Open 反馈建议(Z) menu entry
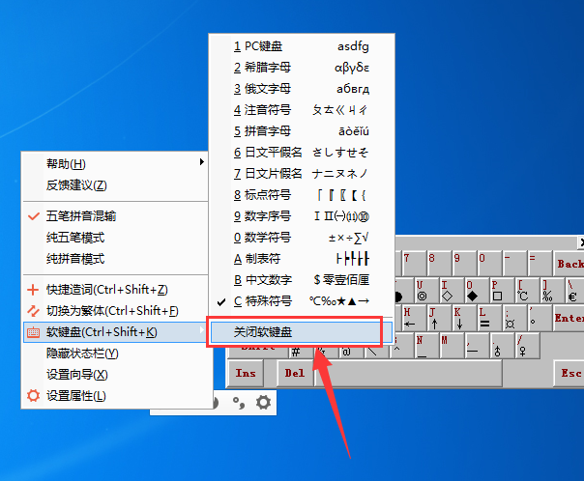 [115, 184]
